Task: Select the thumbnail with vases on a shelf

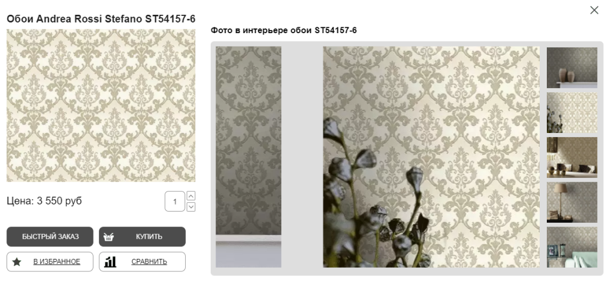Action: tap(572, 67)
